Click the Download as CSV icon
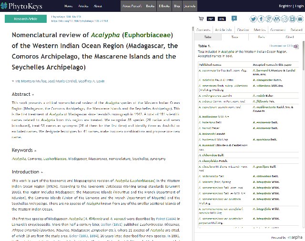305x241 pixels. point(296,46)
